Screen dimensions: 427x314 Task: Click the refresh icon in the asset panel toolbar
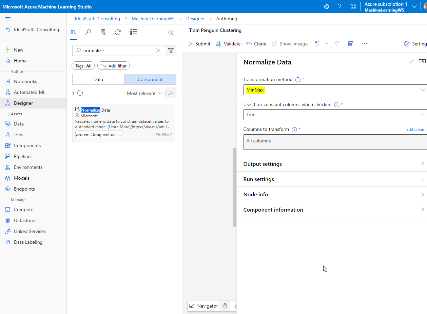coord(118,32)
